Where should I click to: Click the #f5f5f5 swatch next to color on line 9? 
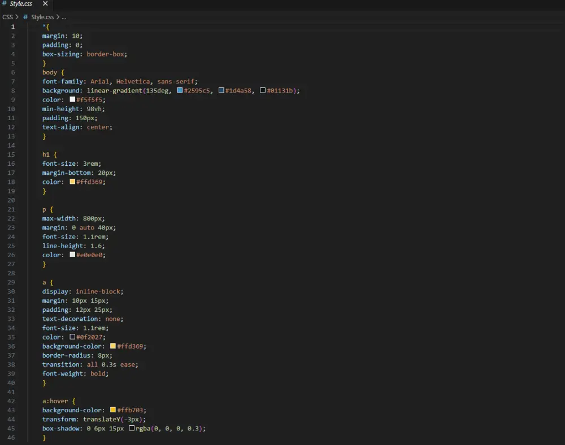(72, 99)
